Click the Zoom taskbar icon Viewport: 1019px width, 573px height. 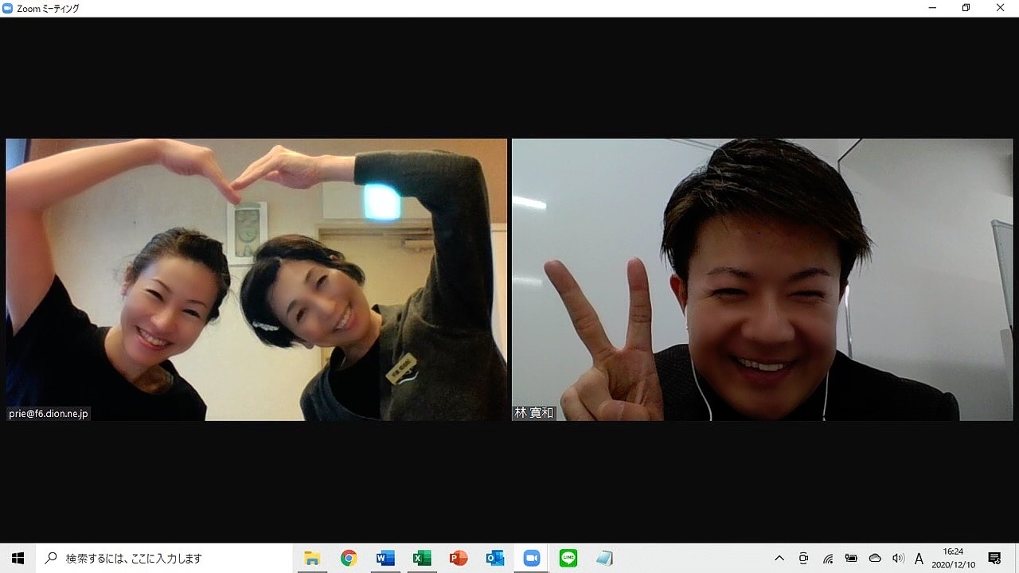coord(532,559)
